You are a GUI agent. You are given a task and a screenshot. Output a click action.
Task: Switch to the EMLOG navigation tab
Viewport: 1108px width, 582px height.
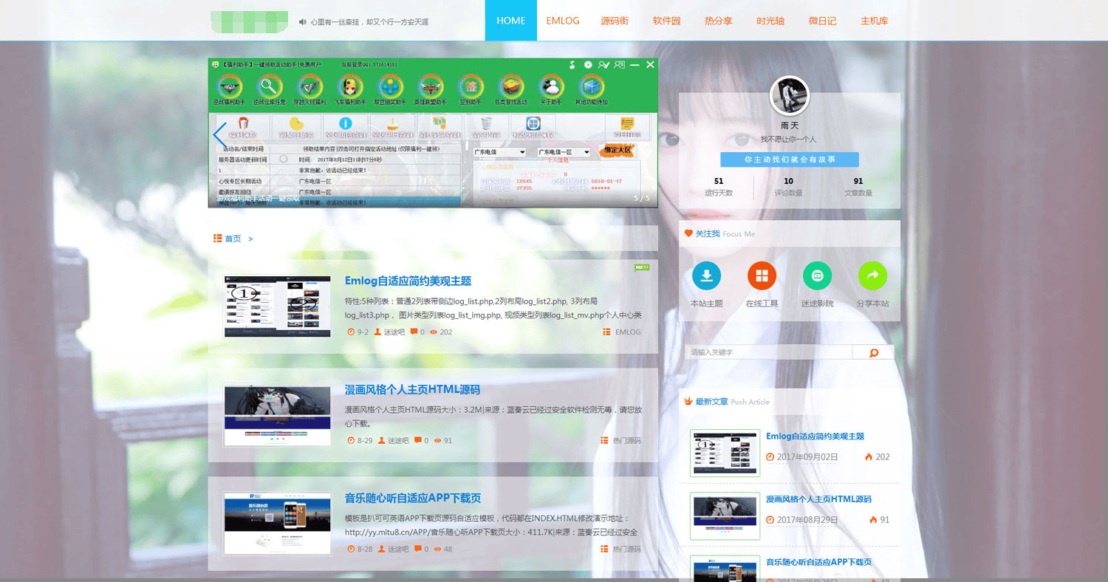562,21
